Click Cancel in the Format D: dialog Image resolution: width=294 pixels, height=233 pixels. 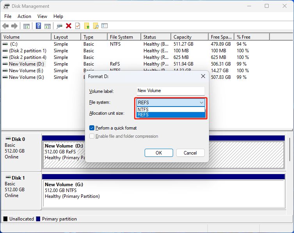pos(190,153)
